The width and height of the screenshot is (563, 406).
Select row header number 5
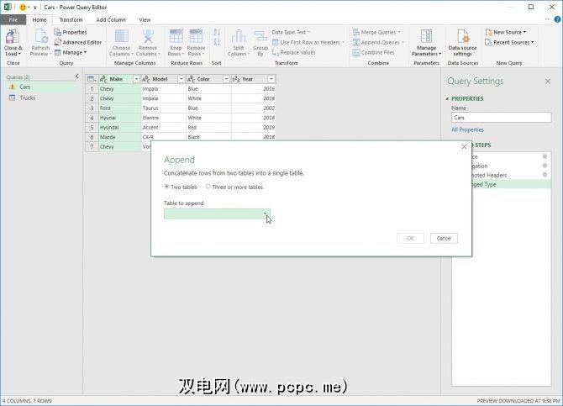(x=92, y=128)
